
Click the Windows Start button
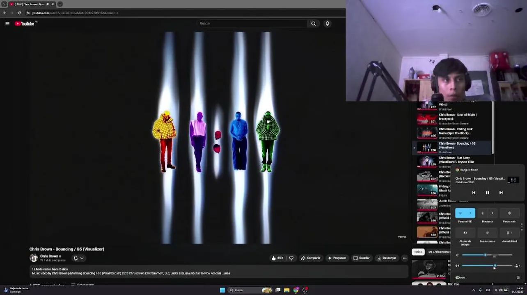[x=222, y=290]
